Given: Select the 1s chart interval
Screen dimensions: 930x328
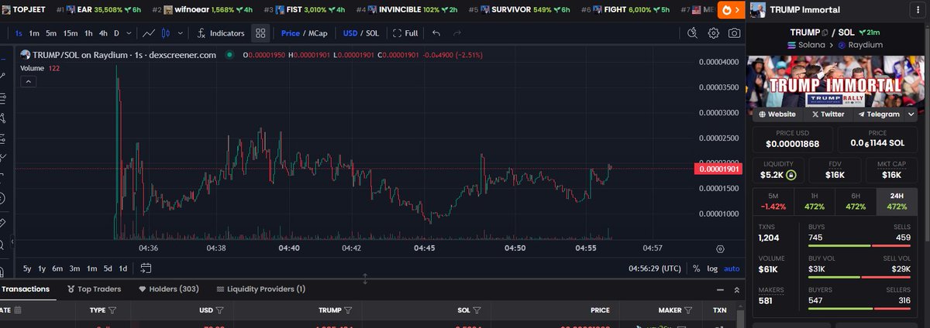Looking at the screenshot, I should (18, 33).
